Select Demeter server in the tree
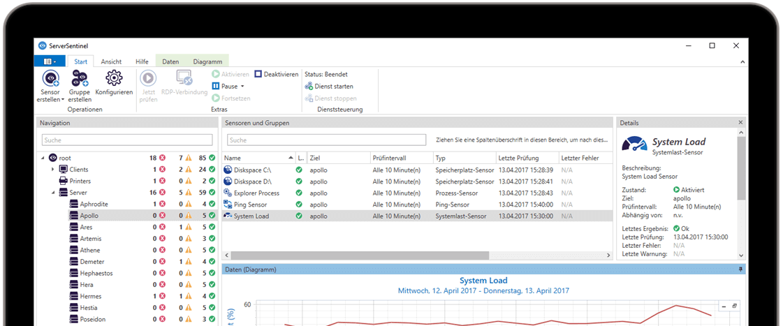The image size is (783, 326). tap(92, 262)
